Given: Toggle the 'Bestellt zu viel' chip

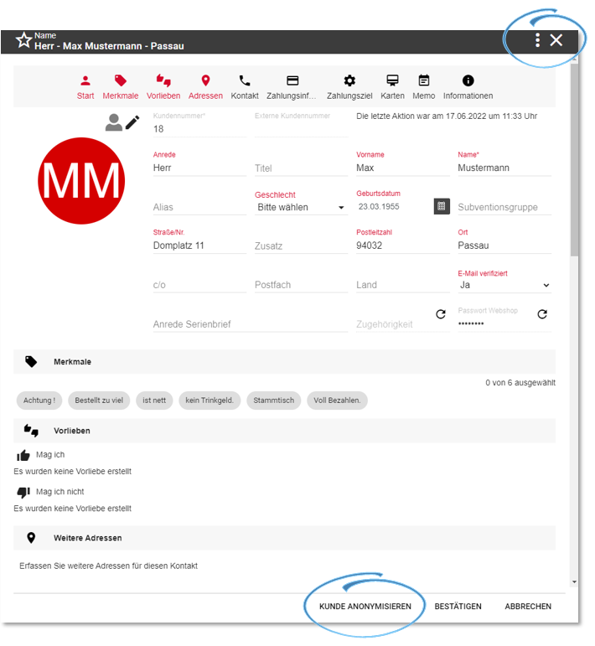Looking at the screenshot, I should pos(99,400).
